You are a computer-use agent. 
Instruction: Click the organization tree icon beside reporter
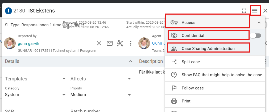[120, 43]
